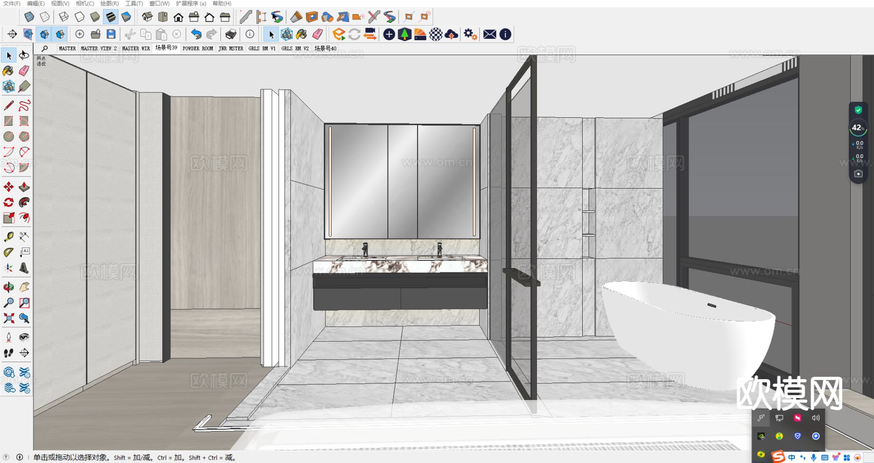Pick the Tape Measure tool
The image size is (874, 463).
[8, 237]
